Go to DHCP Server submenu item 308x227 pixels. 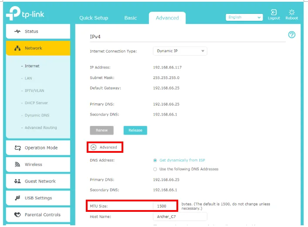36,103
